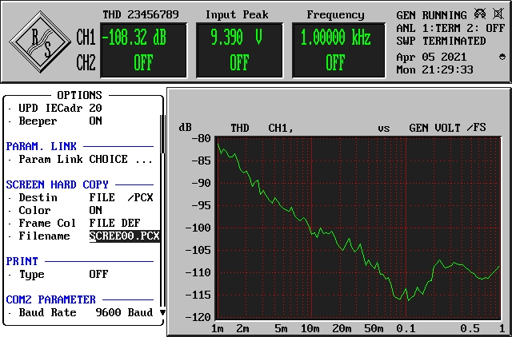Click the small indicator icon beside the date
Image resolution: width=512 pixels, height=337 pixels.
(x=502, y=57)
